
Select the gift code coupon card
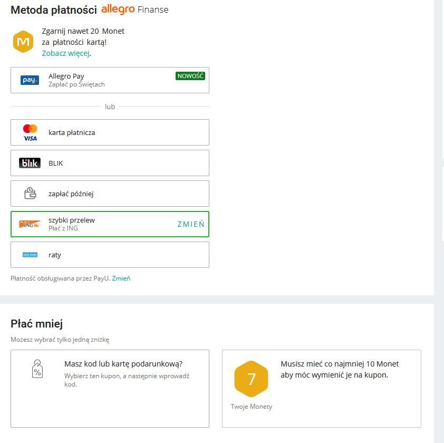110,388
